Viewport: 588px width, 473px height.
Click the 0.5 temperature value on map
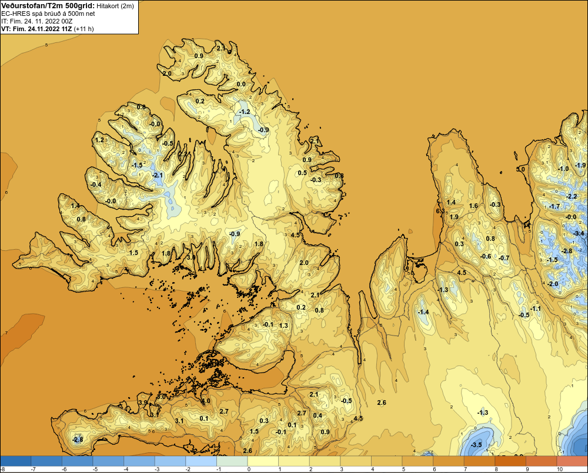(x=302, y=173)
